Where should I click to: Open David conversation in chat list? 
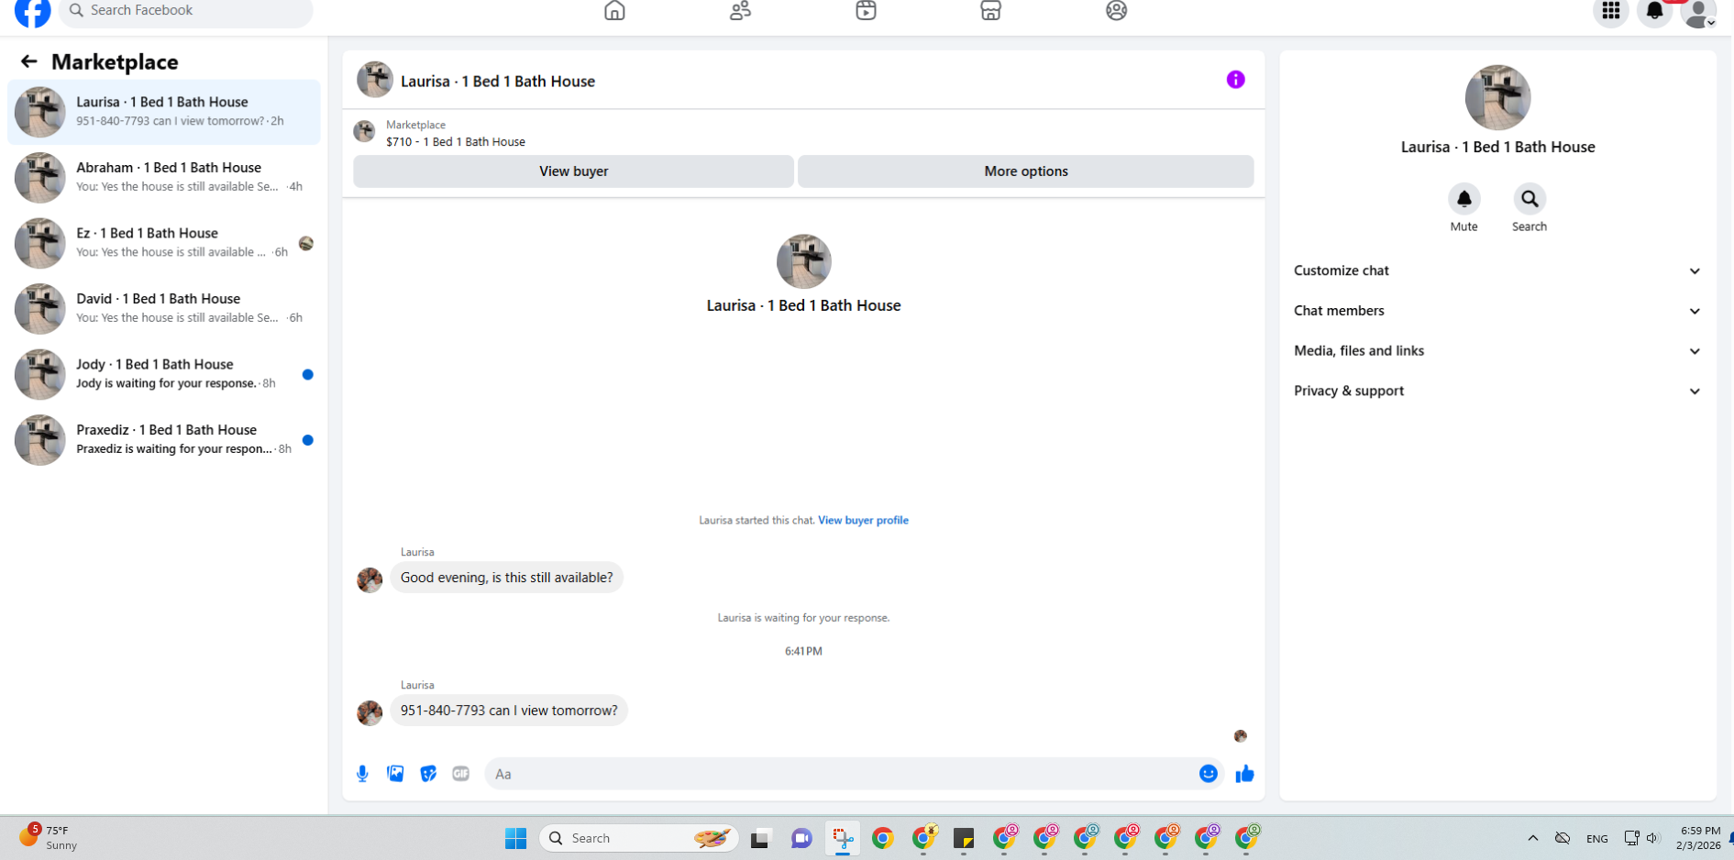[x=164, y=308]
